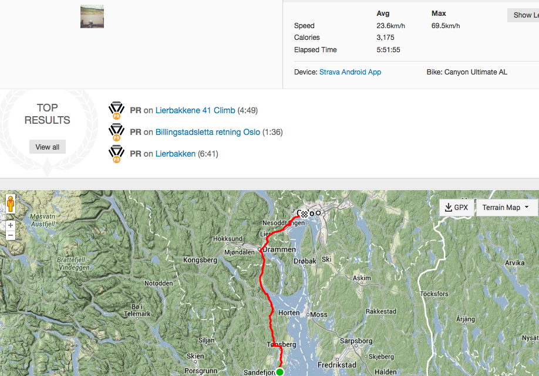Click the checkered finish flag marker
The width and height of the screenshot is (539, 376).
pos(304,214)
